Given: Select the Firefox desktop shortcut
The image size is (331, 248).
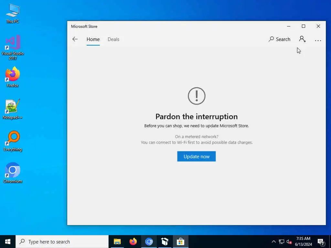Looking at the screenshot, I should pos(13,77).
